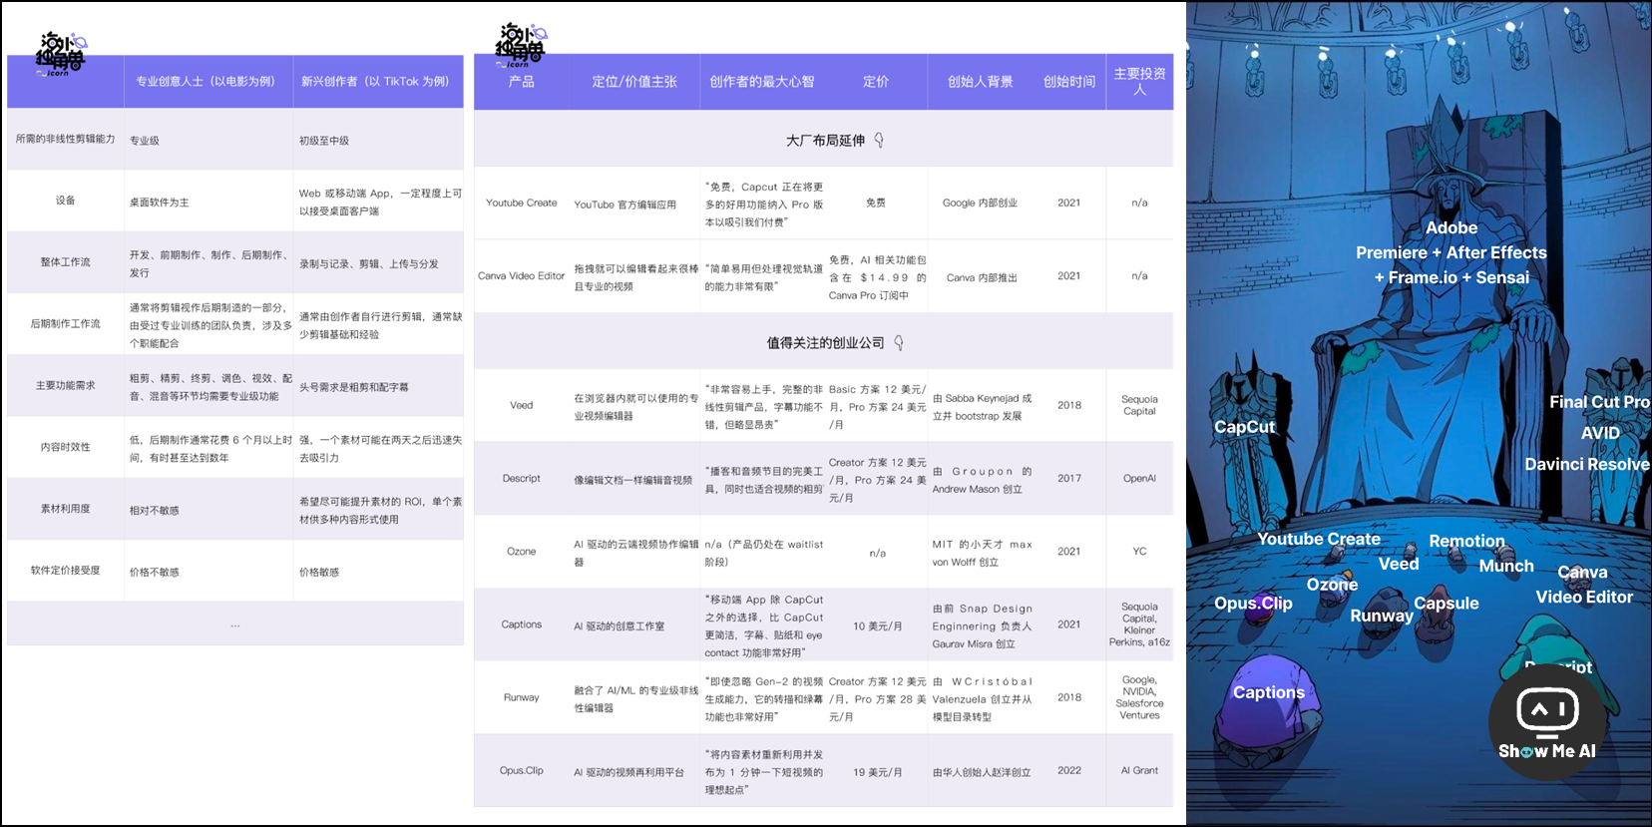Select the Canva Video Editor product cell in the table

[x=522, y=276]
